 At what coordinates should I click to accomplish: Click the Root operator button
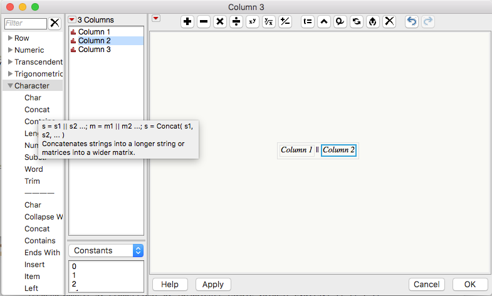click(x=269, y=22)
